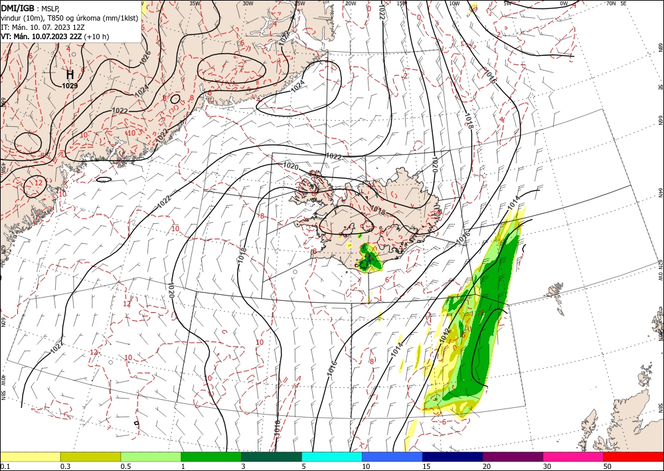This screenshot has height=471, width=664.
Task: Click the 30 legend scale value
Action: point(547,466)
